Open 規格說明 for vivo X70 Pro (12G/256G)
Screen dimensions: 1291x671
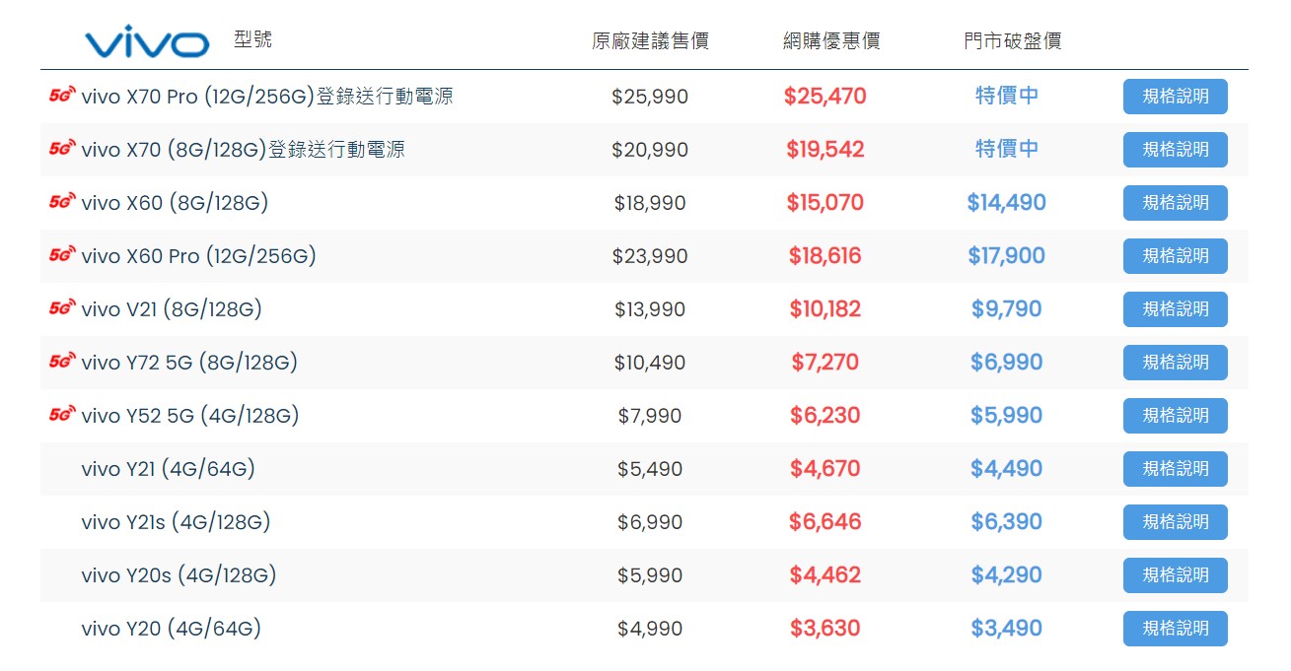tap(1176, 97)
